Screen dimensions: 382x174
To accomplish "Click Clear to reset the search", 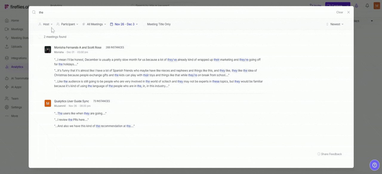I will [340, 12].
